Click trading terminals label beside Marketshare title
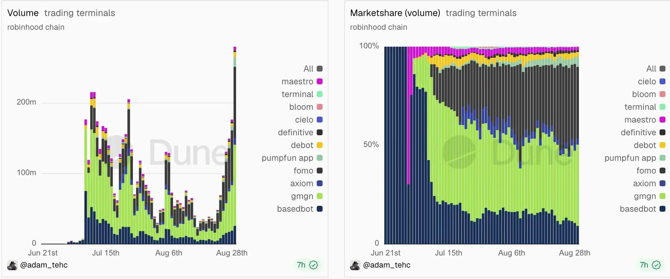The width and height of the screenshot is (670, 279). (481, 13)
